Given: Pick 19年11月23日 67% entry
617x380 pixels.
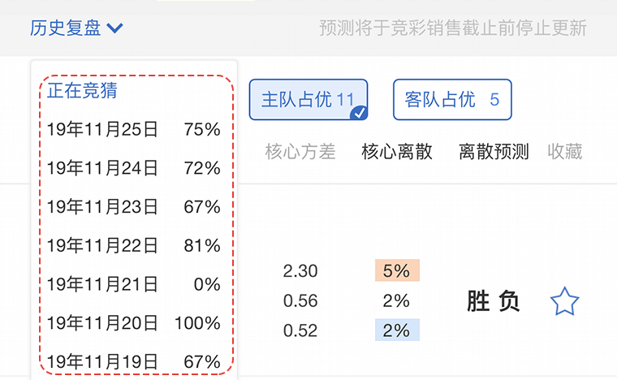Looking at the screenshot, I should point(134,207).
